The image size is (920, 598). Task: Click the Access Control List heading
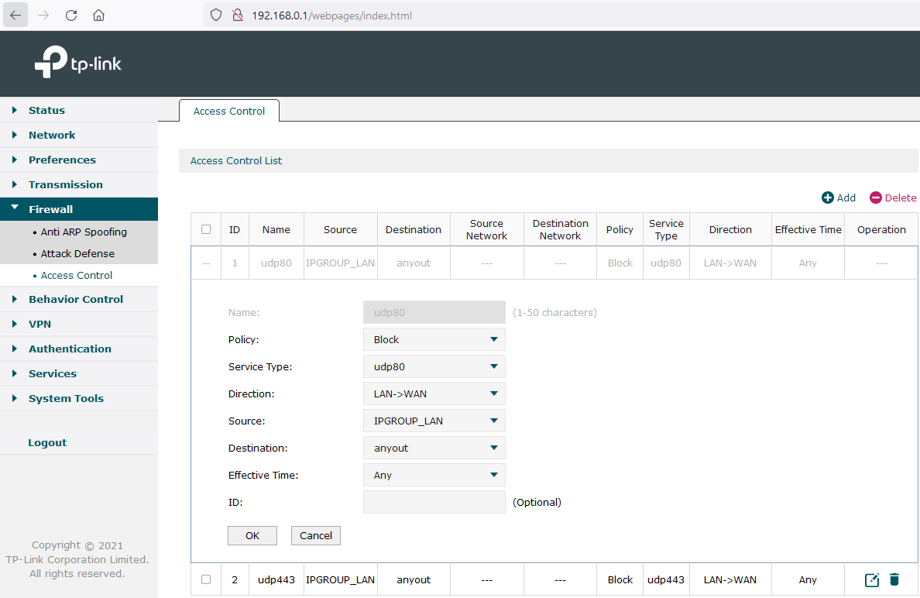(236, 161)
